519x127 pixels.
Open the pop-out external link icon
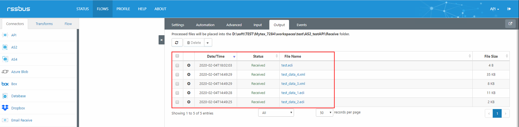pos(510,24)
